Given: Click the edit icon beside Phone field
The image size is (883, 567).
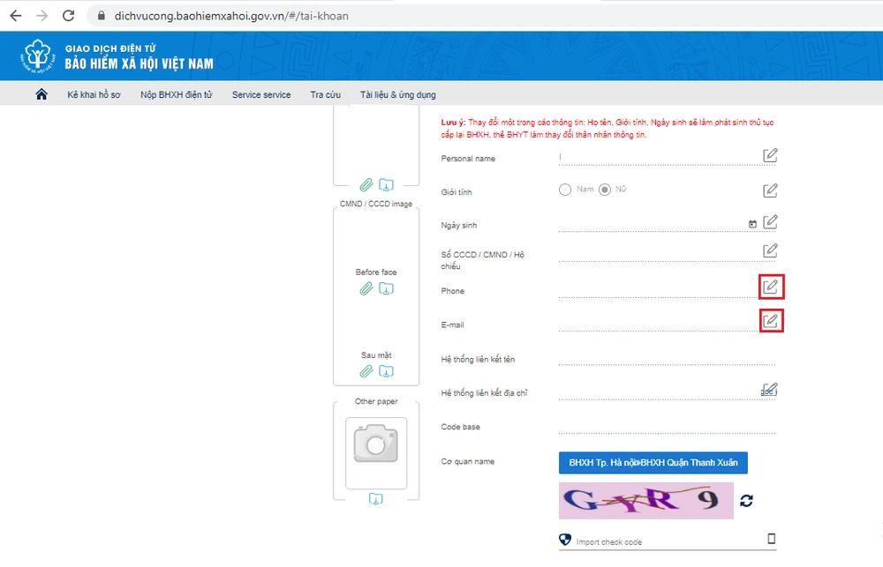Looking at the screenshot, I should coord(770,287).
